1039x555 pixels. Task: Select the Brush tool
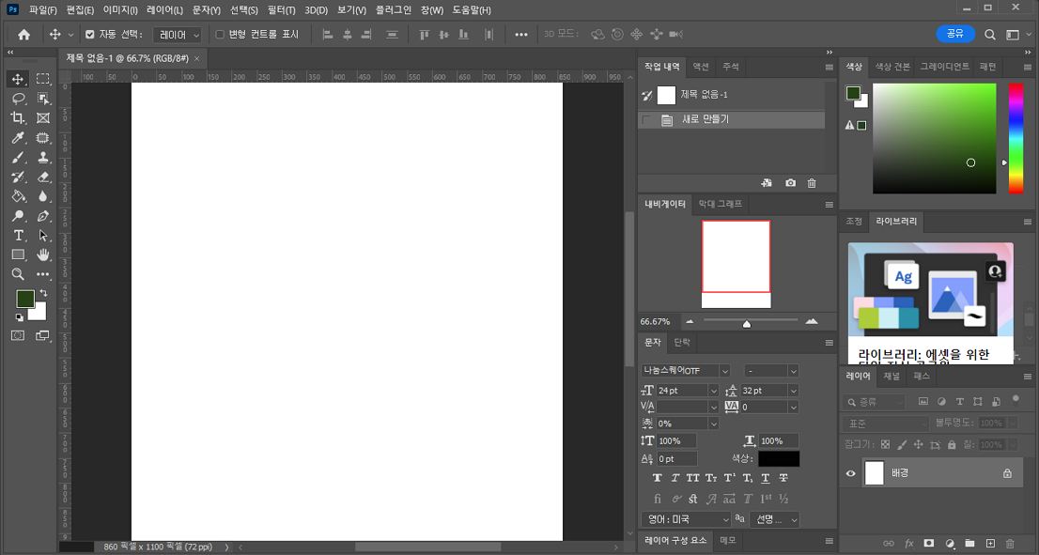(18, 158)
